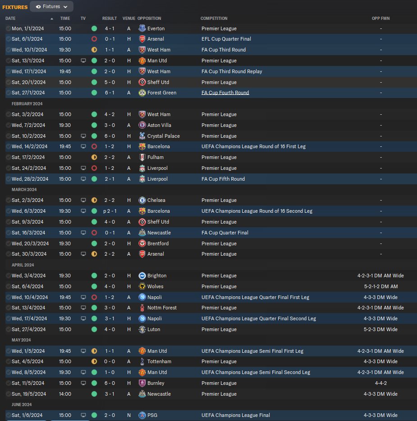The height and width of the screenshot is (421, 417).
Task: Select the 4-4-2 formation for Burnley
Action: [380, 383]
